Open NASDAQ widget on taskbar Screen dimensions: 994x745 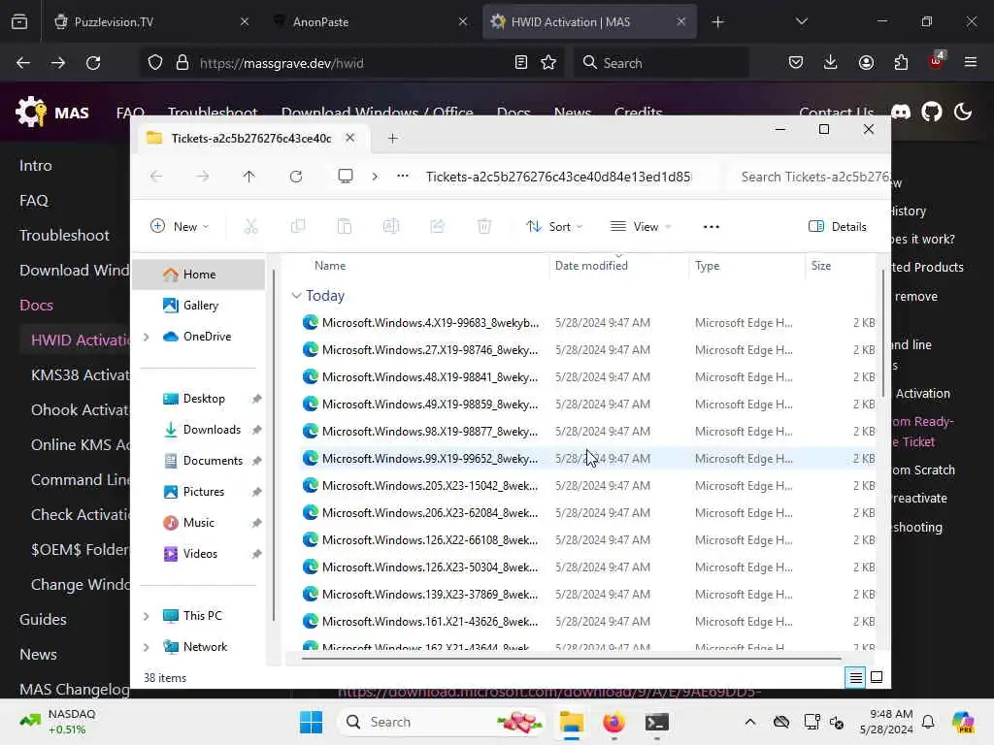pos(57,722)
